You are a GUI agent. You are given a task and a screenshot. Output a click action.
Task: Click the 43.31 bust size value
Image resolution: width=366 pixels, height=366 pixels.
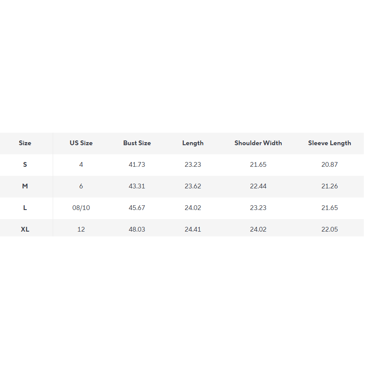[x=137, y=186]
